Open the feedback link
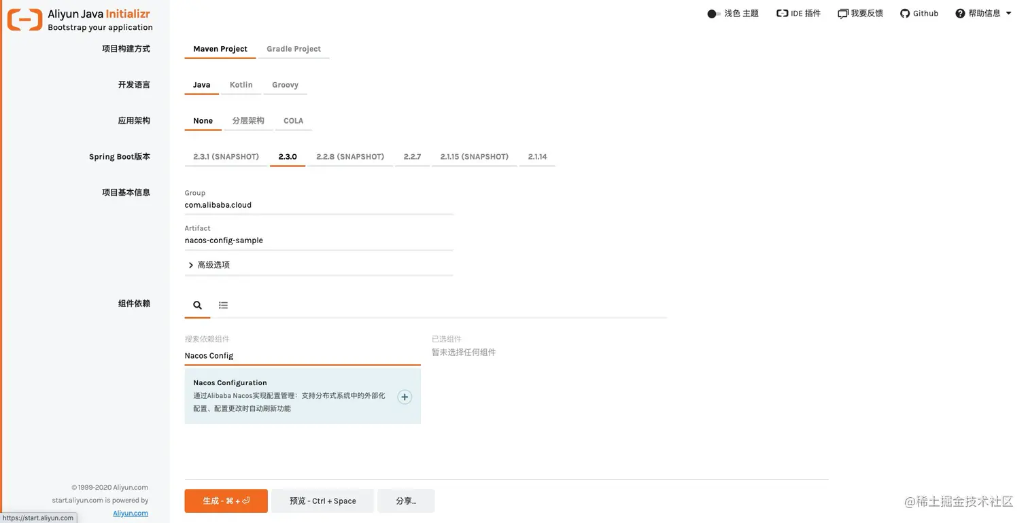Screen dimensions: 1028x523 (x=861, y=14)
